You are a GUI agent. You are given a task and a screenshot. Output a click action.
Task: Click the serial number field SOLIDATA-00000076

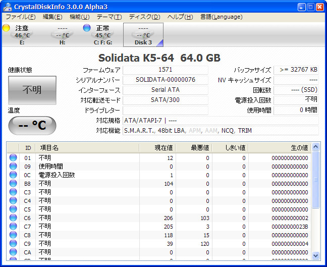166,80
